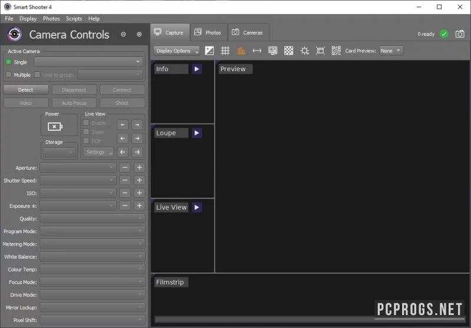Open the Quality dropdown
Viewport: 471px width, 328px height.
click(92, 218)
